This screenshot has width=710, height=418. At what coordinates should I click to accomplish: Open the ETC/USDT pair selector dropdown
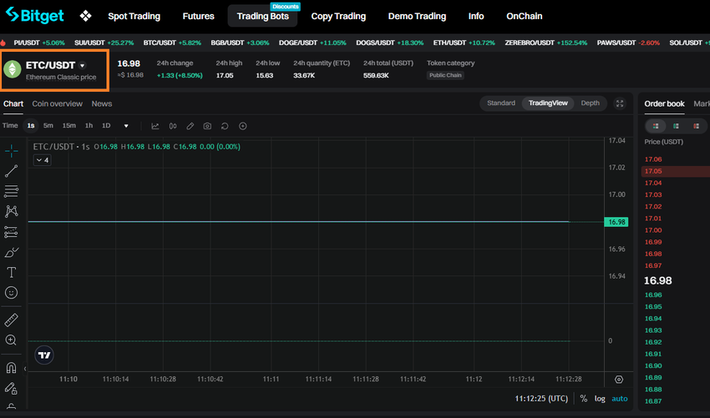coord(82,65)
